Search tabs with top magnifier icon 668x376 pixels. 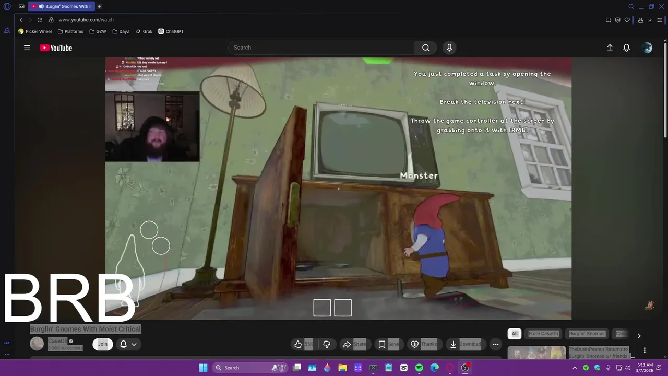pyautogui.click(x=631, y=6)
